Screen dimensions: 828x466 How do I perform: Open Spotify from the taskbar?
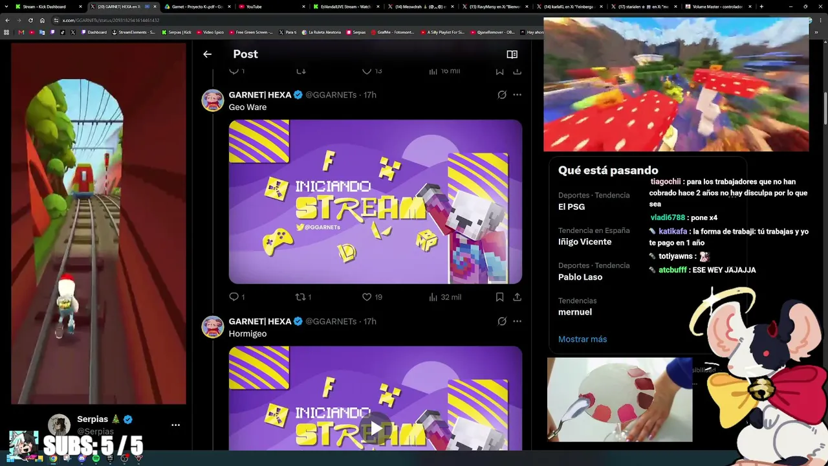(x=96, y=458)
